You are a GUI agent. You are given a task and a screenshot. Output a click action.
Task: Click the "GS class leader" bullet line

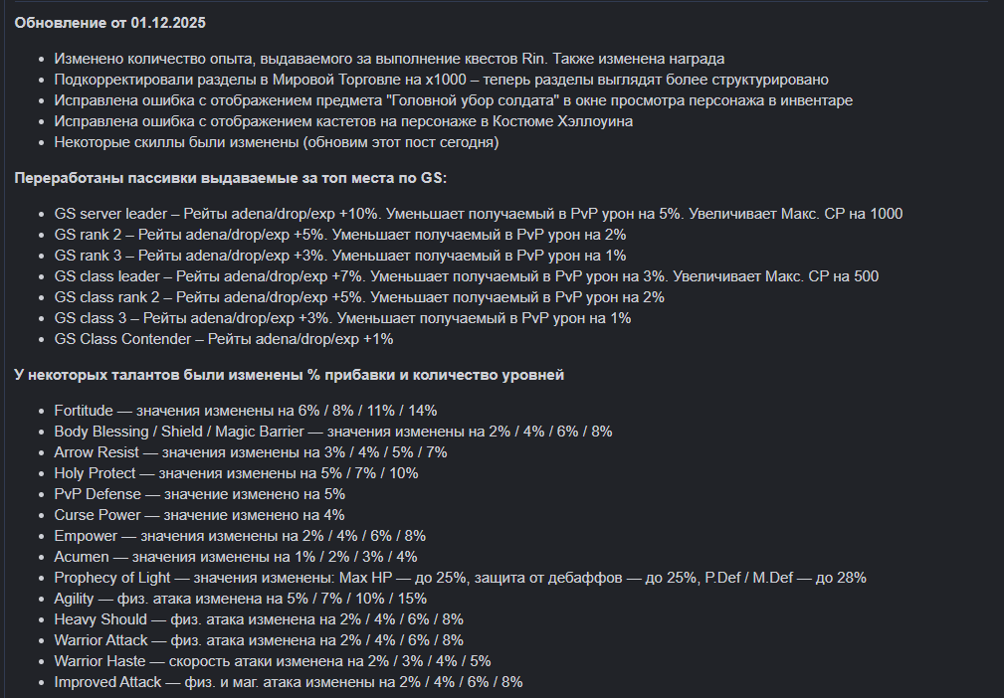466,276
